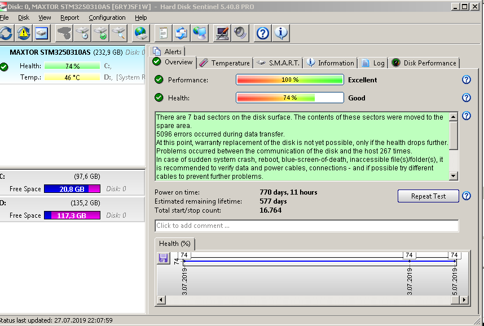Open the Help menu
Image resolution: width=484 pixels, height=326 pixels.
(141, 17)
